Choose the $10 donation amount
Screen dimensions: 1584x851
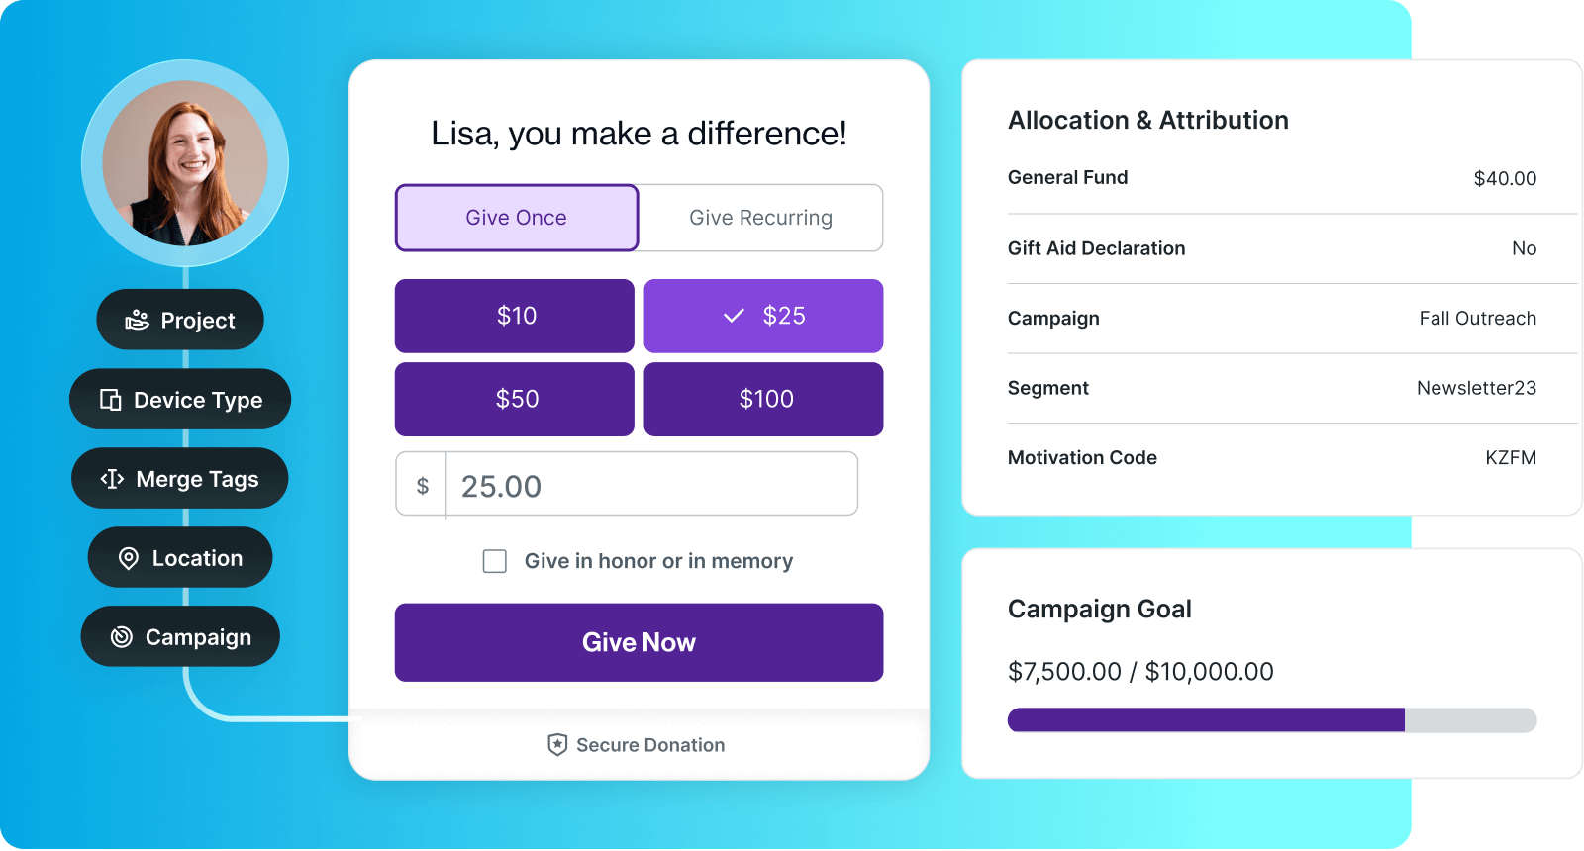[515, 316]
